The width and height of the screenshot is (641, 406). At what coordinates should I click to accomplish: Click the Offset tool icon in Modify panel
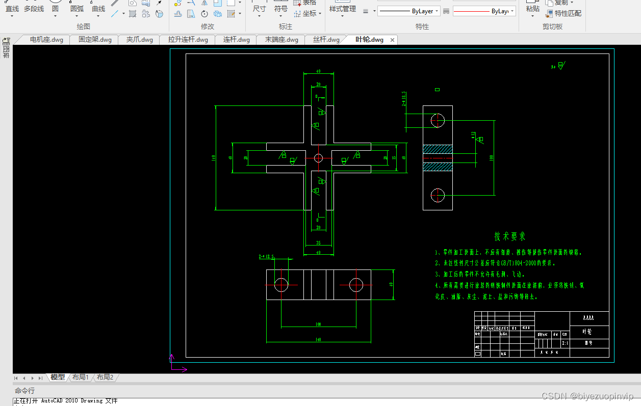(177, 14)
